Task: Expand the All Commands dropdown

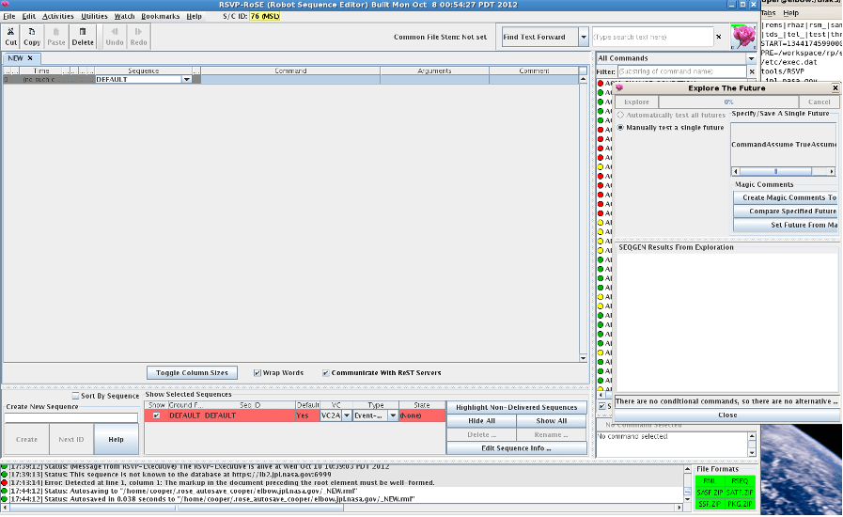Action: click(x=751, y=58)
